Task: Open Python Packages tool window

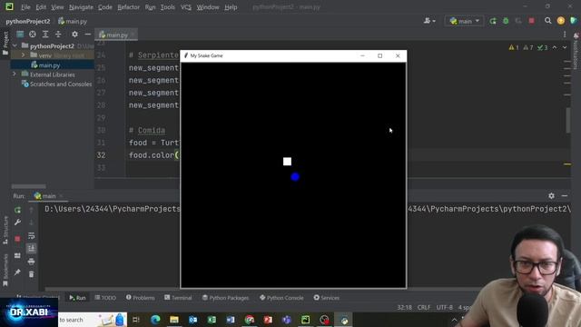Action: 225,298
